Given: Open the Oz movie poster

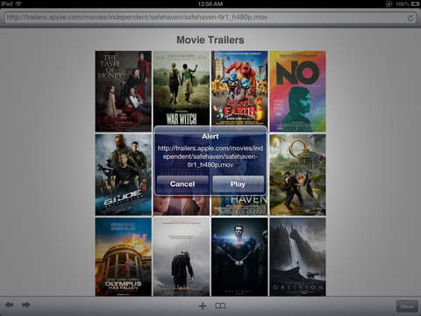Looking at the screenshot, I should click(297, 175).
